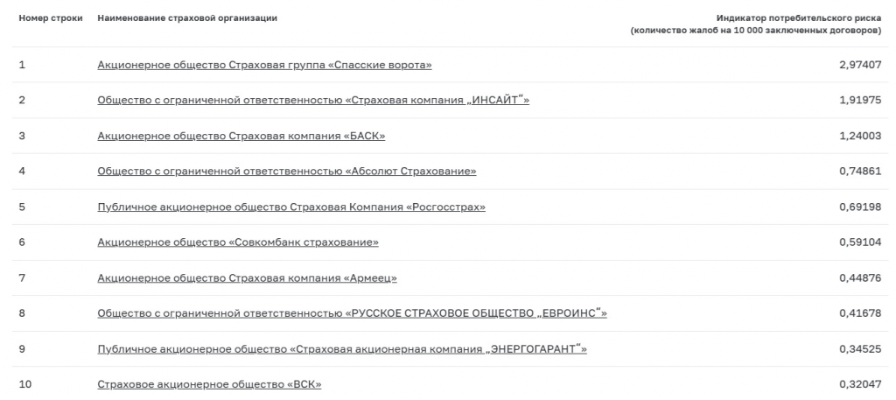Click the «Индикатор потребительского риска» column header
Image resolution: width=896 pixels, height=400 pixels.
(756, 25)
